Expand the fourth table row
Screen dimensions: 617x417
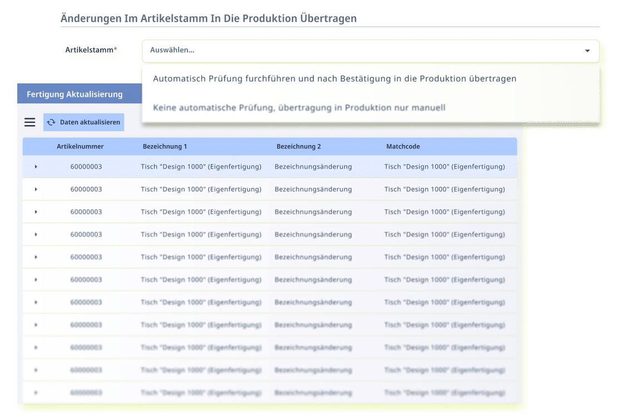click(x=36, y=235)
